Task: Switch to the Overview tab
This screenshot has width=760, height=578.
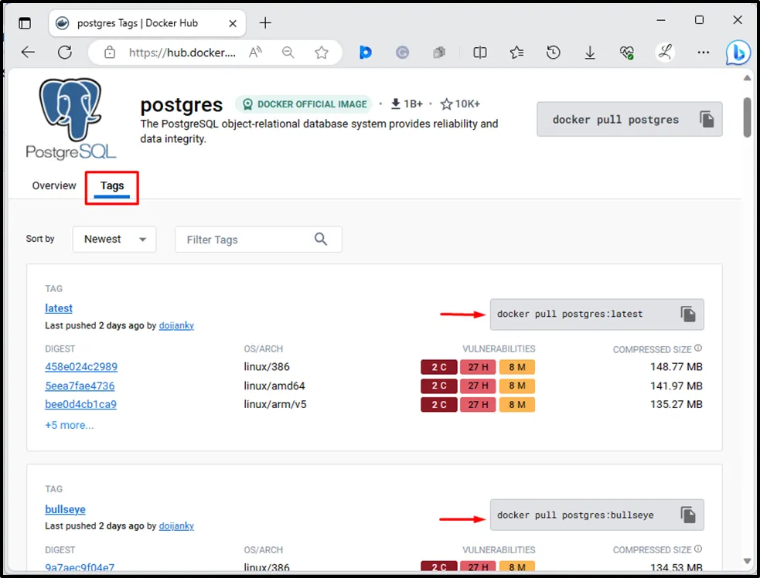Action: click(54, 185)
